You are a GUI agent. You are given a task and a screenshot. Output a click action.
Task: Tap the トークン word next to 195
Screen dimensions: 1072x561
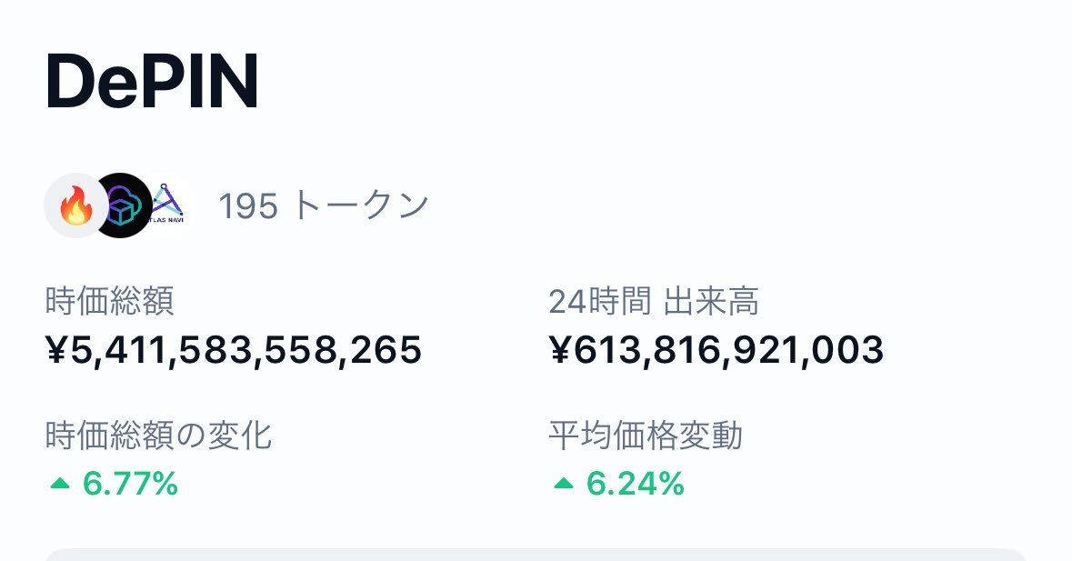(360, 205)
